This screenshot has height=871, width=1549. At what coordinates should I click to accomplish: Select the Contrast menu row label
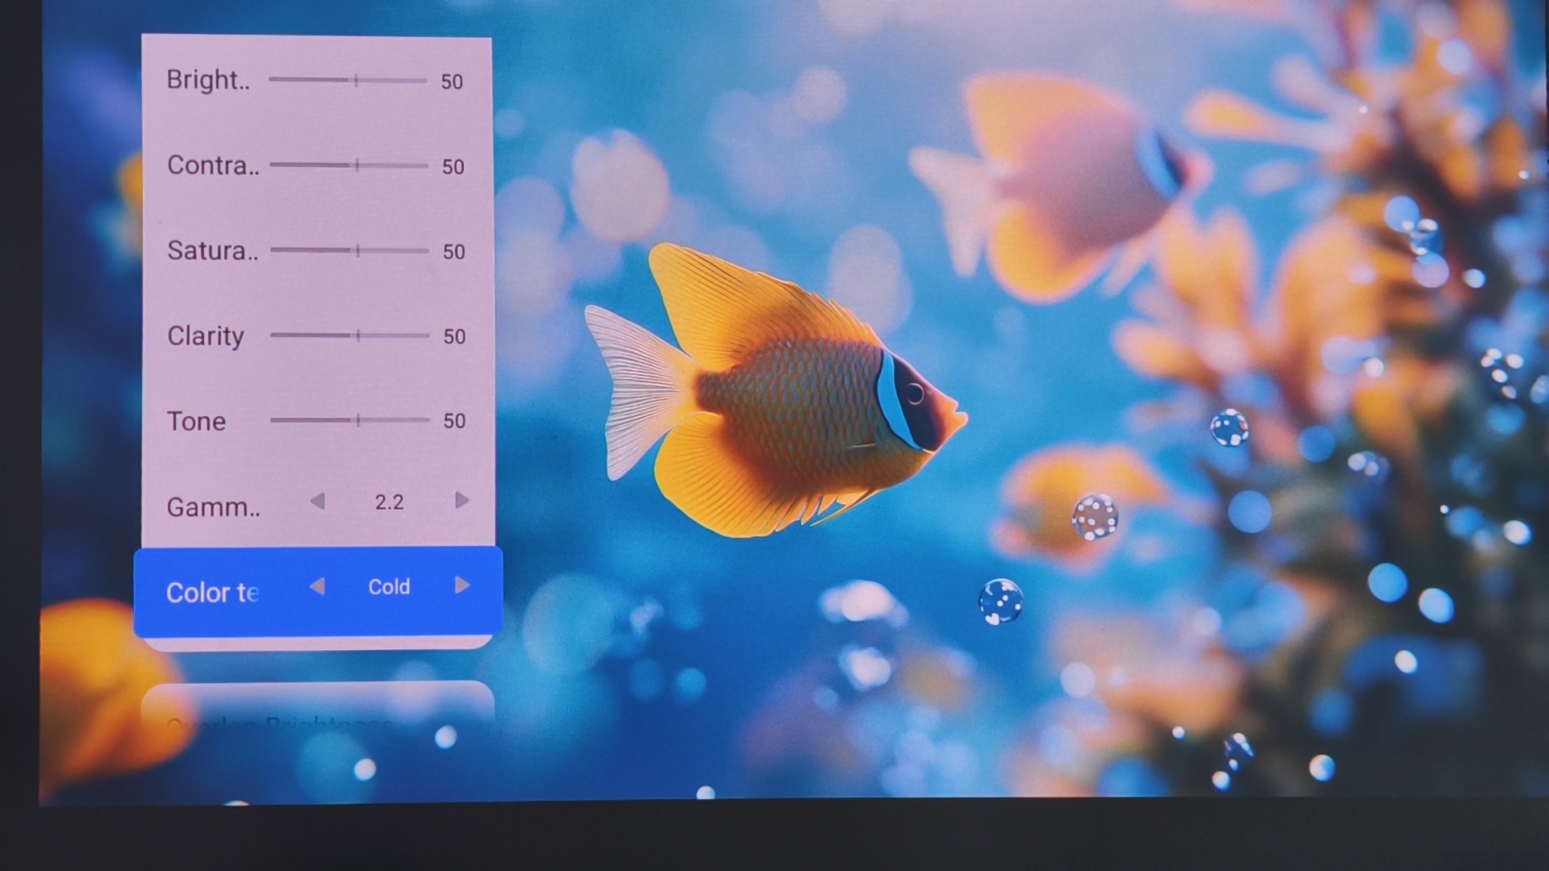coord(213,165)
